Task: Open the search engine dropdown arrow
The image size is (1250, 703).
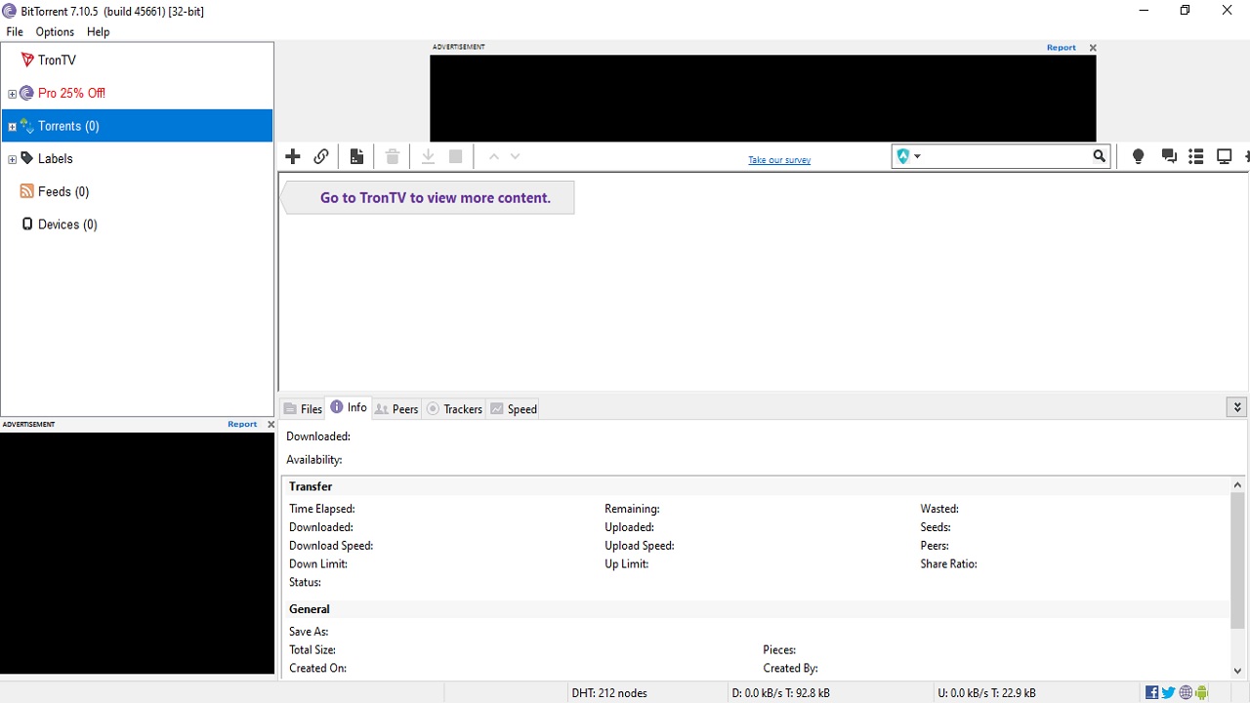Action: coord(916,155)
